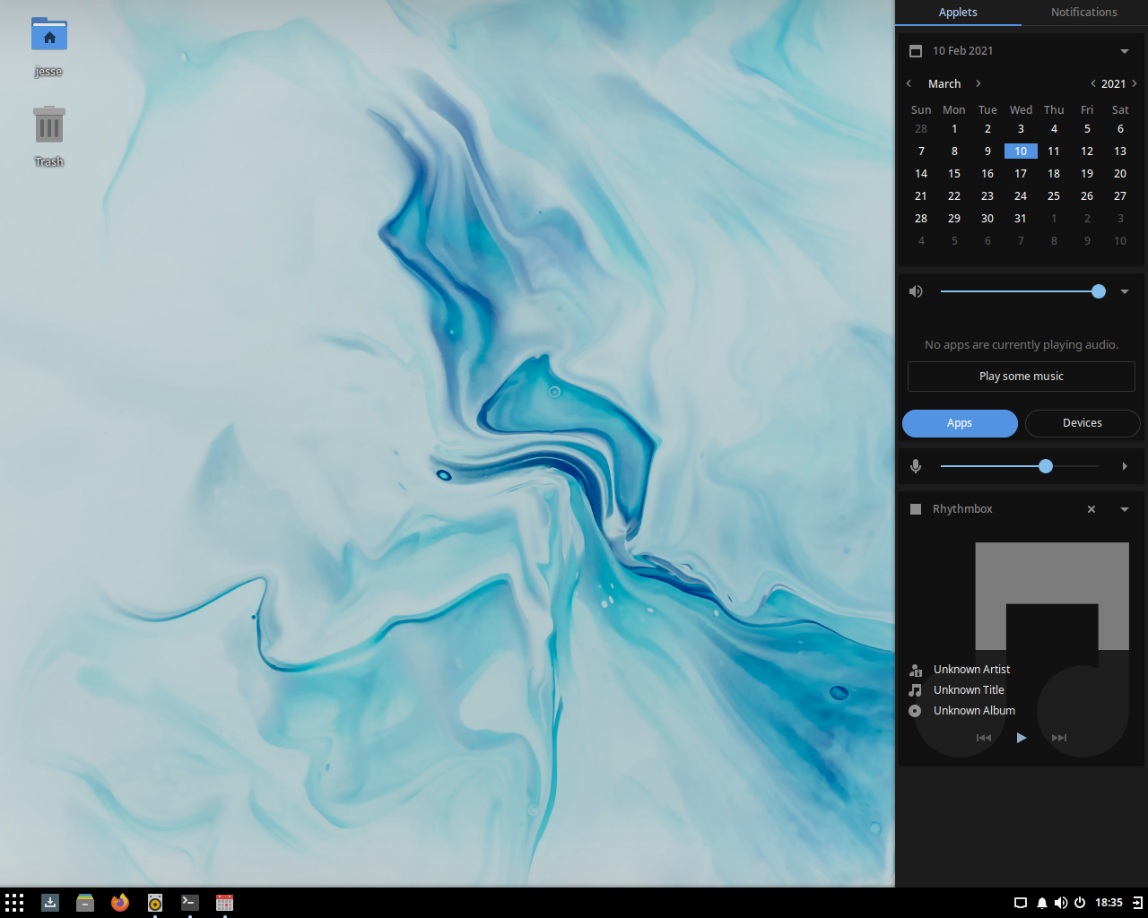
Task: Adjust the microphone input slider
Action: [x=1020, y=466]
